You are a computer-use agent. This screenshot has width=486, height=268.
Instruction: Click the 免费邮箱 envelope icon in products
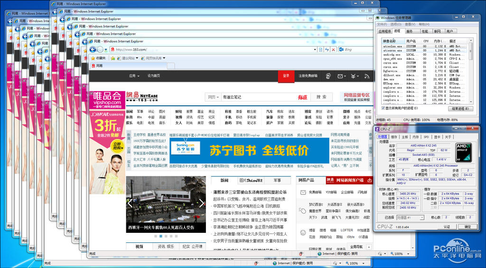point(303,192)
